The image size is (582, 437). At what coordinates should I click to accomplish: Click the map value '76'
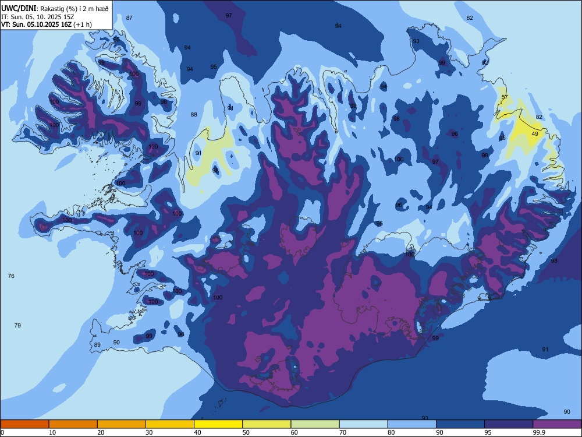[11, 276]
